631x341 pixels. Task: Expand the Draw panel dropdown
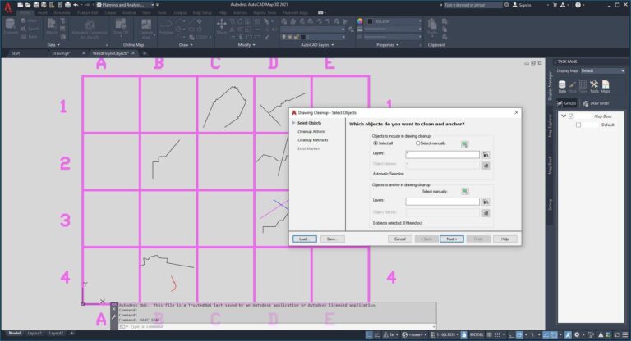click(186, 45)
